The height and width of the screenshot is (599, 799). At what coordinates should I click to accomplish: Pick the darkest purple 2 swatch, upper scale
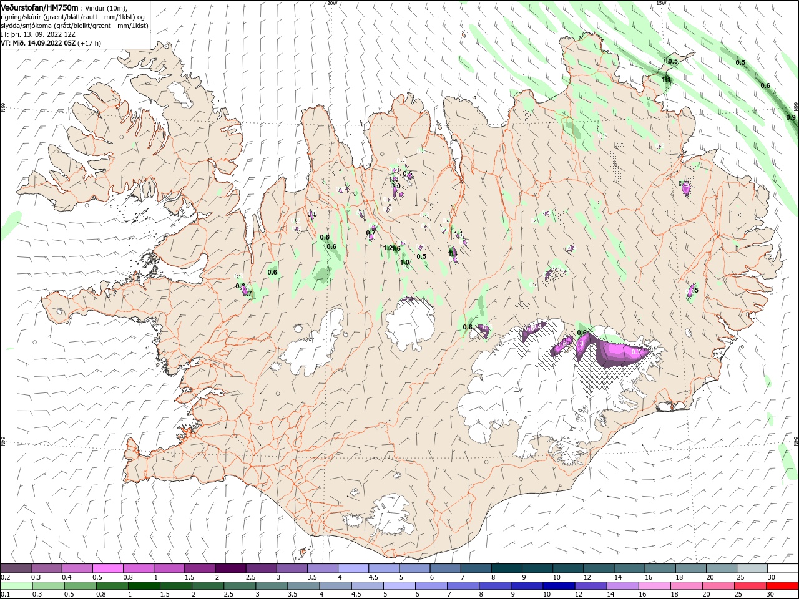pyautogui.click(x=230, y=568)
